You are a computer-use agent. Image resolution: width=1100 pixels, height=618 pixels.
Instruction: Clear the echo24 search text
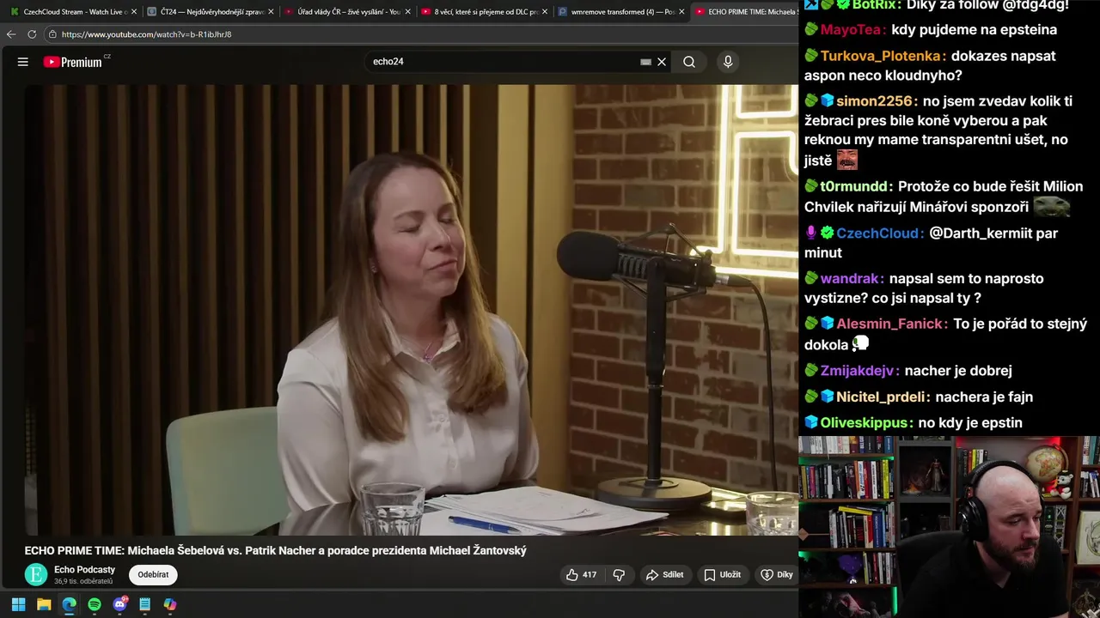coord(662,62)
